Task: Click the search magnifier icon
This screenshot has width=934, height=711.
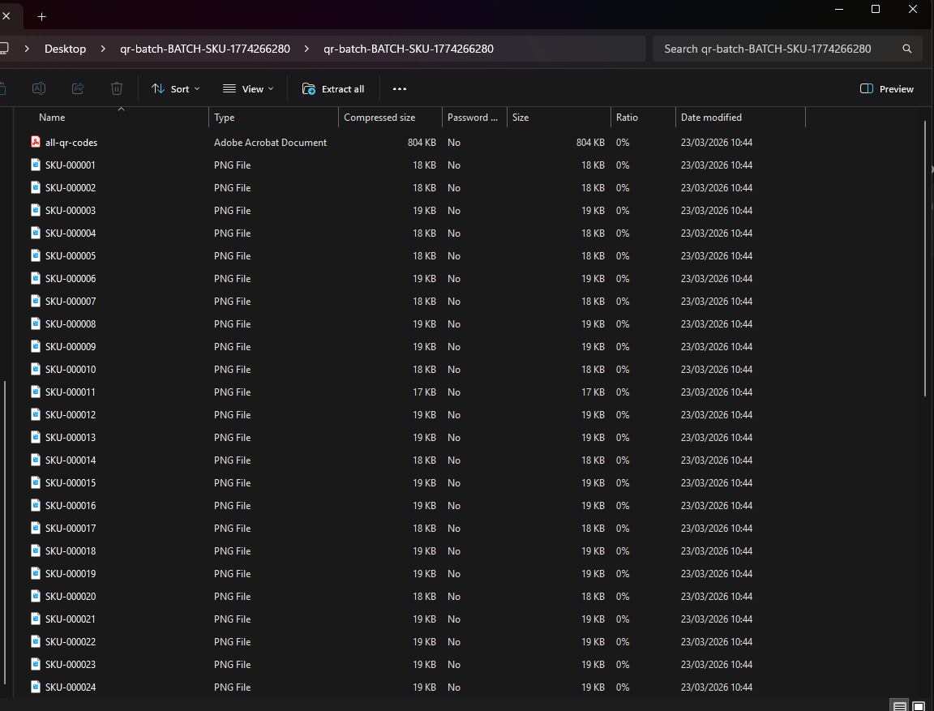Action: point(906,49)
